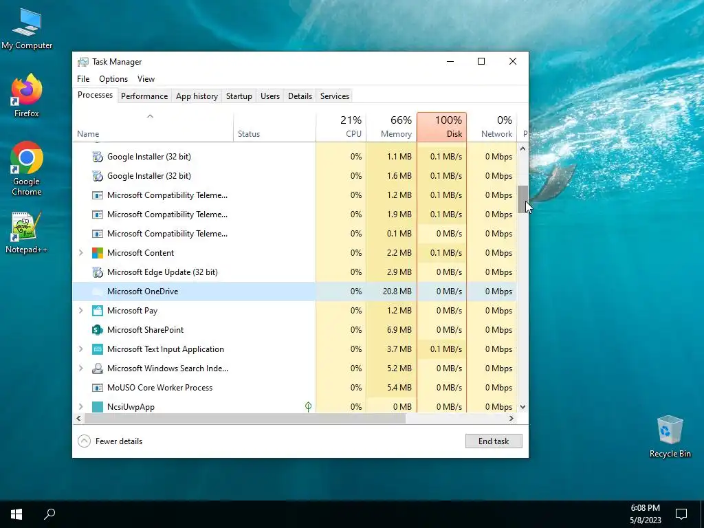Image resolution: width=704 pixels, height=528 pixels.
Task: Click the MoUSO Core Worker Process icon
Action: (x=98, y=388)
